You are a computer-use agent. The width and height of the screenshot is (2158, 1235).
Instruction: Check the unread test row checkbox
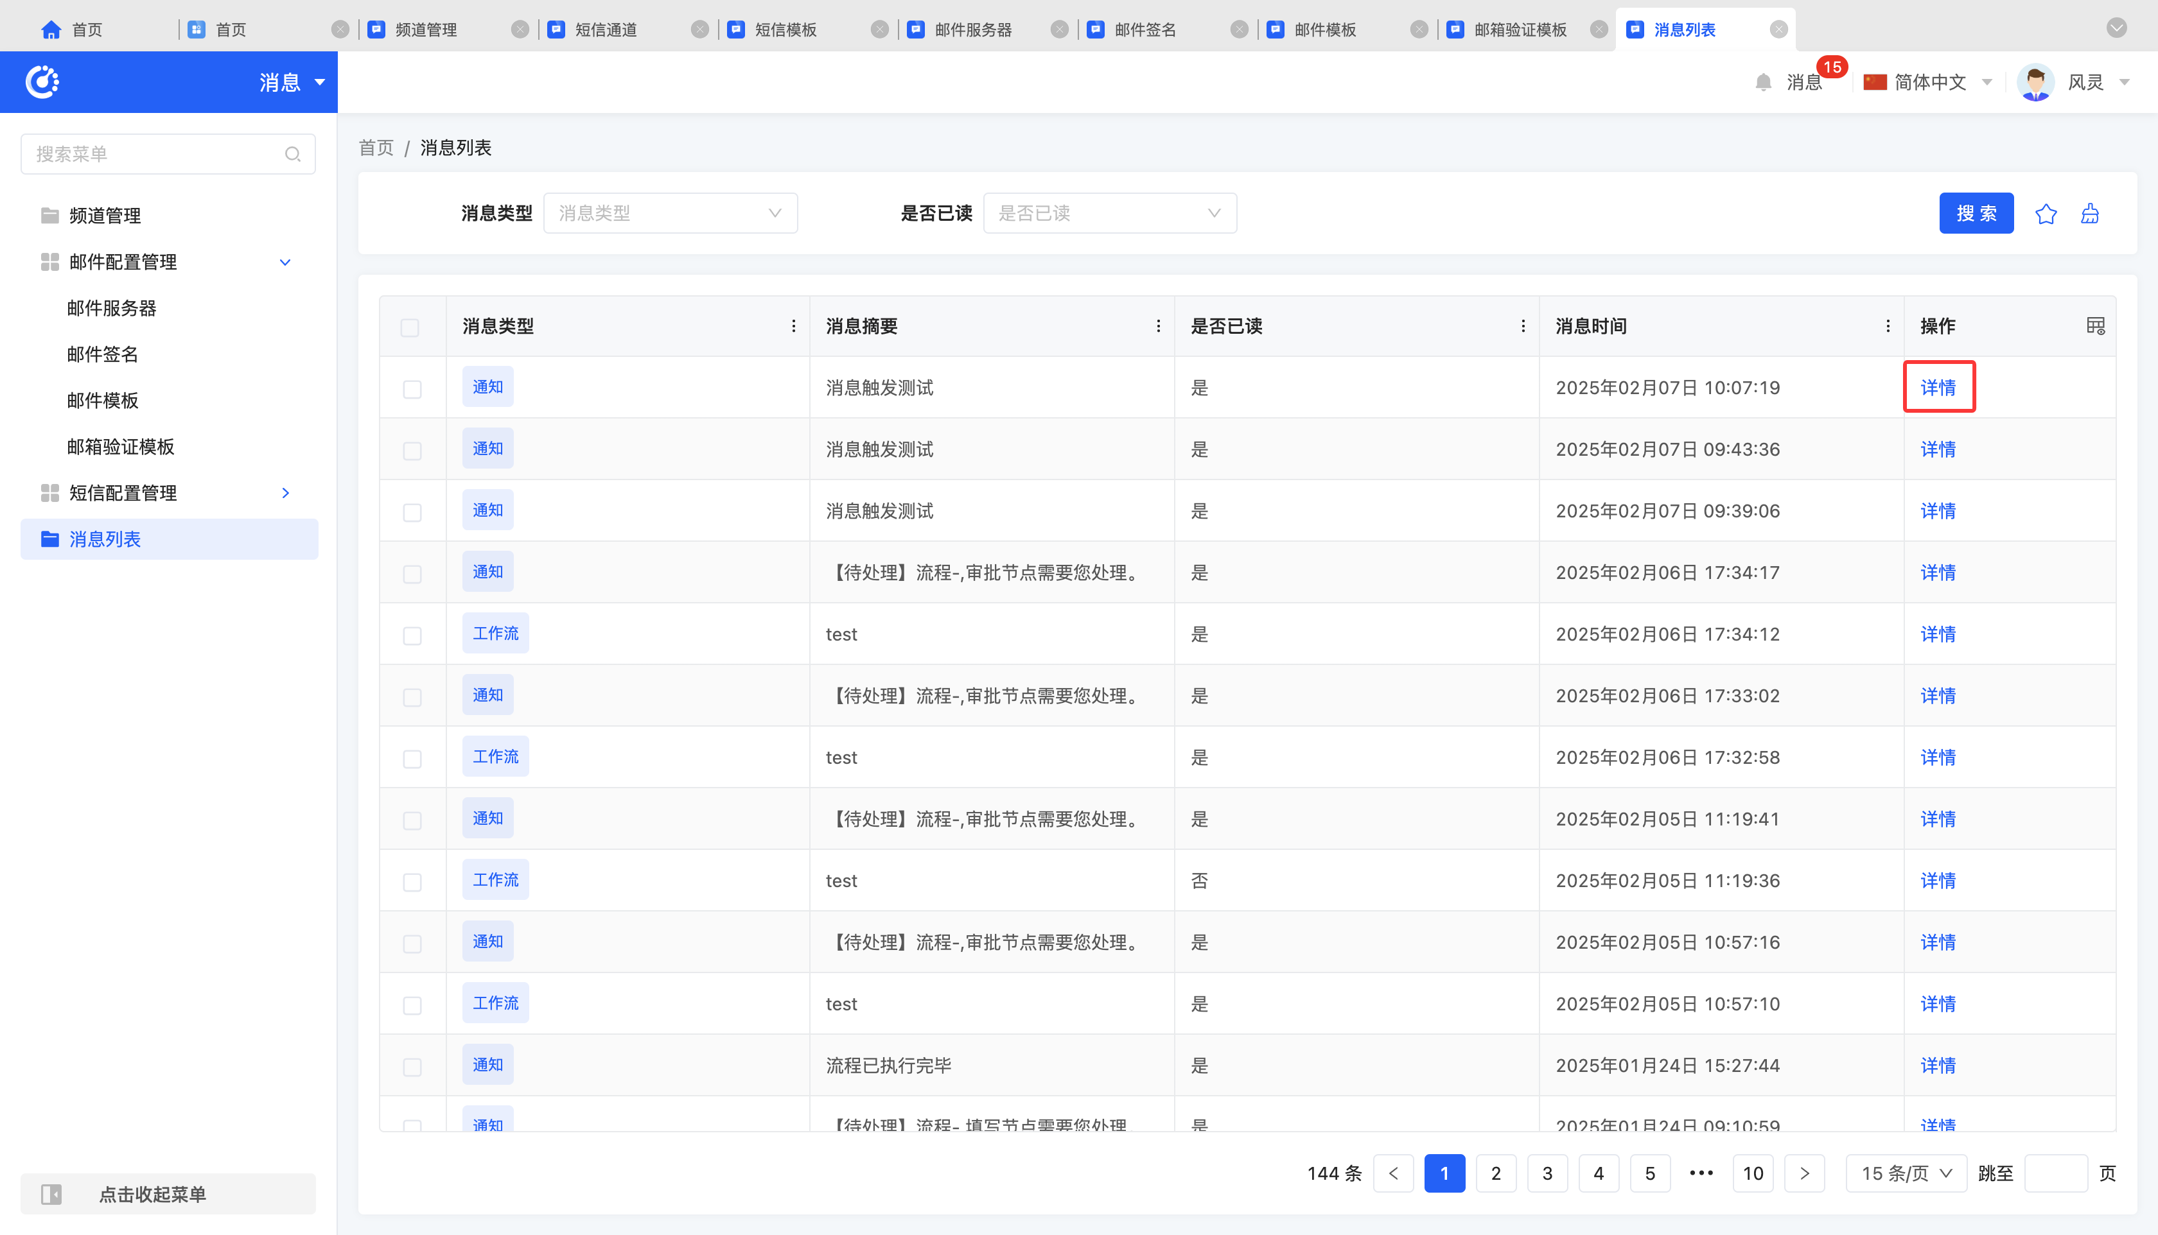(412, 882)
